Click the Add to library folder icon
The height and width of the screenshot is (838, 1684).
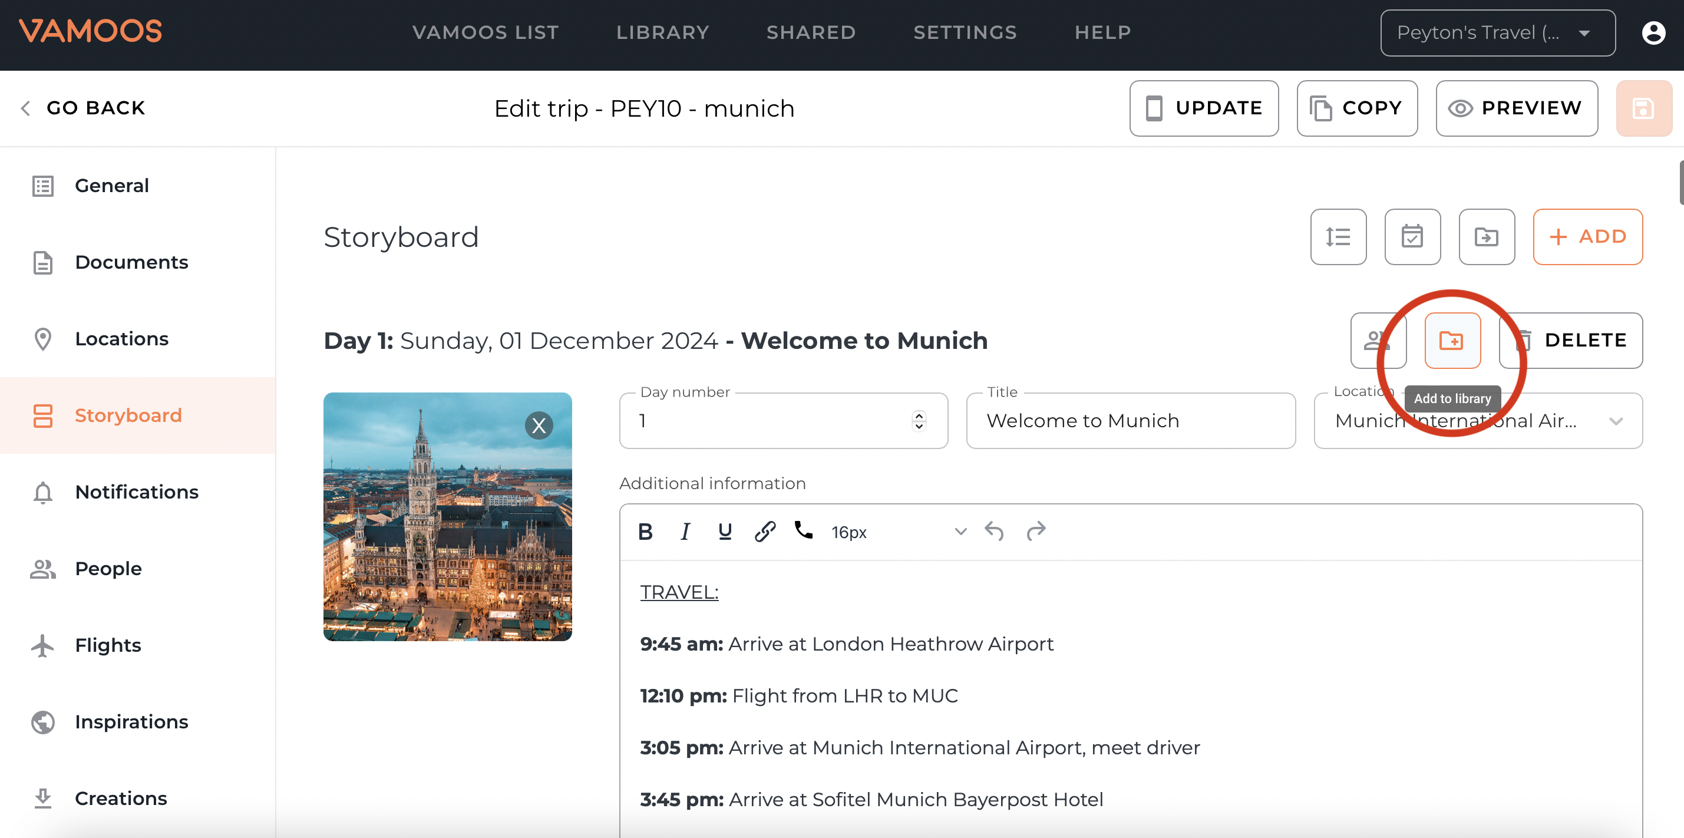coord(1452,341)
